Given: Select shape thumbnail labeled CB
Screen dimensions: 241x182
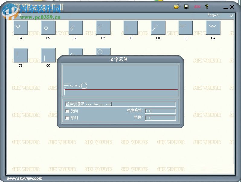Looking at the screenshot, I should coord(21,55).
